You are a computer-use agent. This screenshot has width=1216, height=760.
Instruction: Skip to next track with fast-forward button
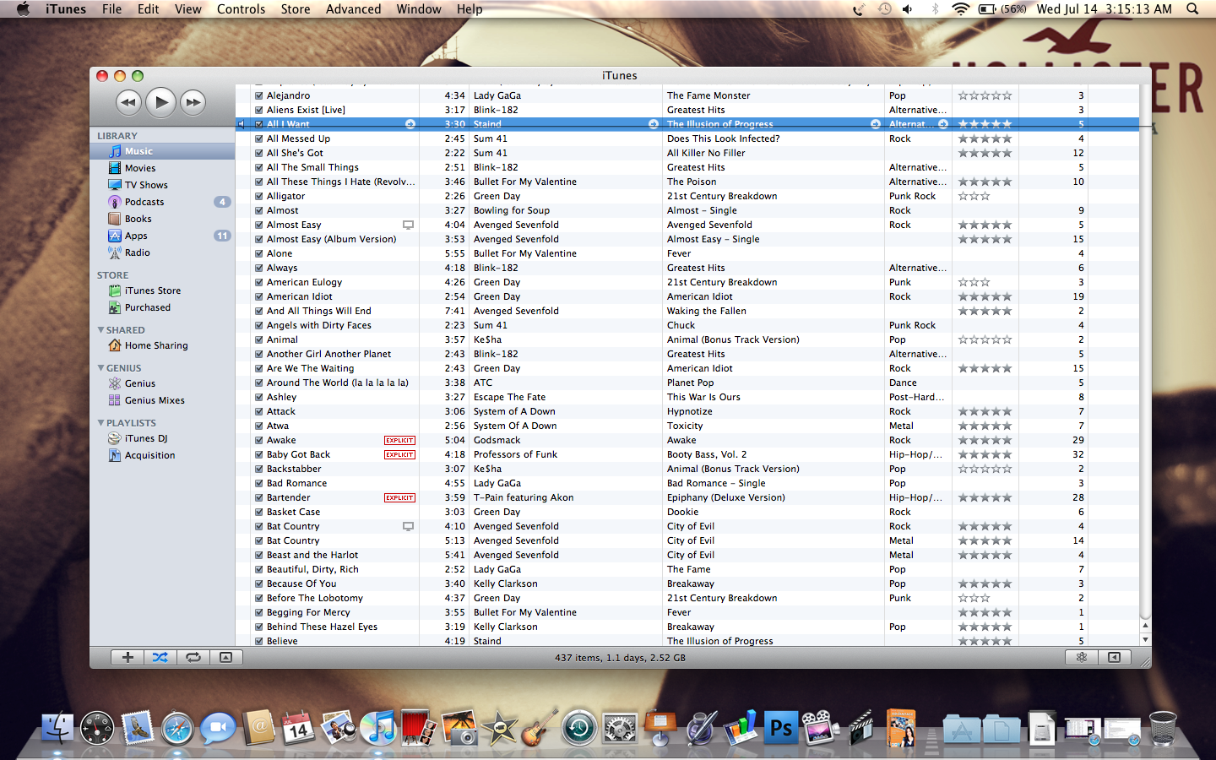pyautogui.click(x=193, y=103)
